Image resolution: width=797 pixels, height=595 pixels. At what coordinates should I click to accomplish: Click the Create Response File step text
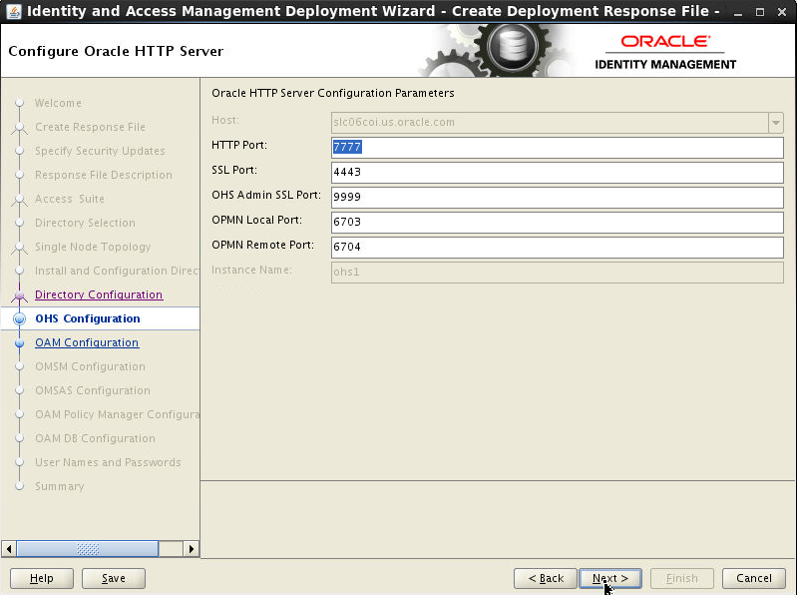coord(90,127)
